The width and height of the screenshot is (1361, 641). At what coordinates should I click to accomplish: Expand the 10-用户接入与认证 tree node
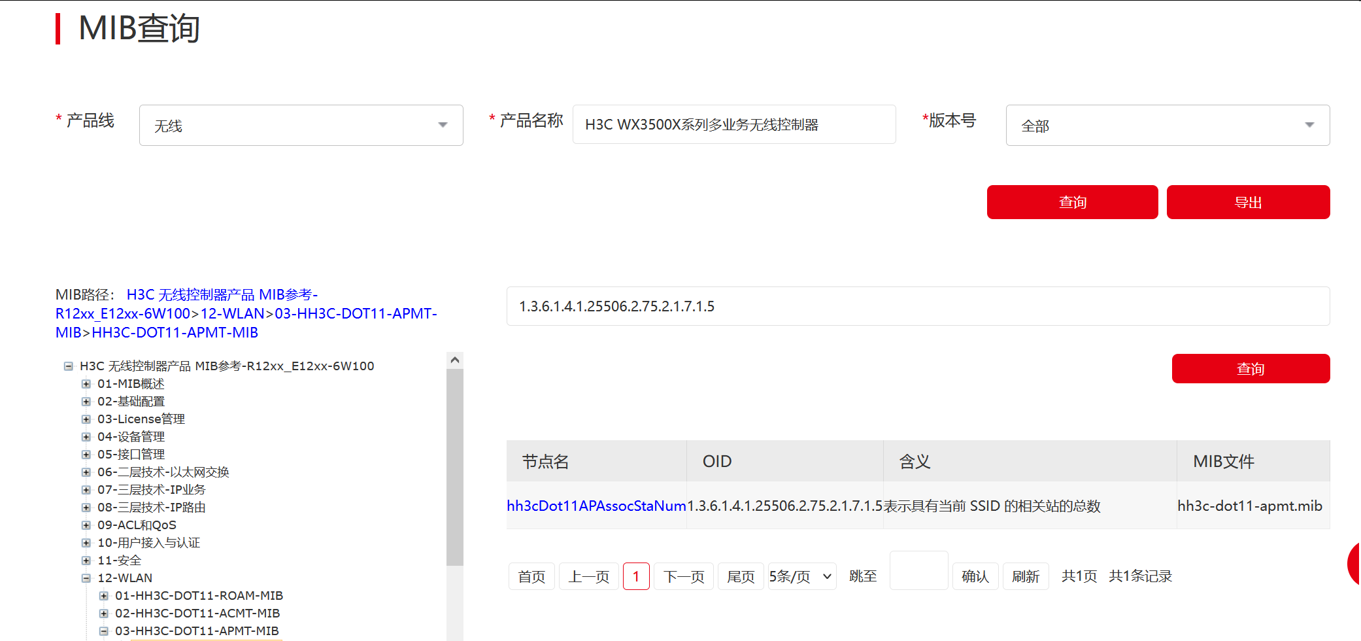[x=86, y=543]
